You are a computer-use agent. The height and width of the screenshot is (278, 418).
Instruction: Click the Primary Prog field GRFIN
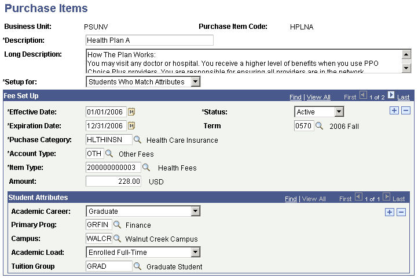(98, 224)
